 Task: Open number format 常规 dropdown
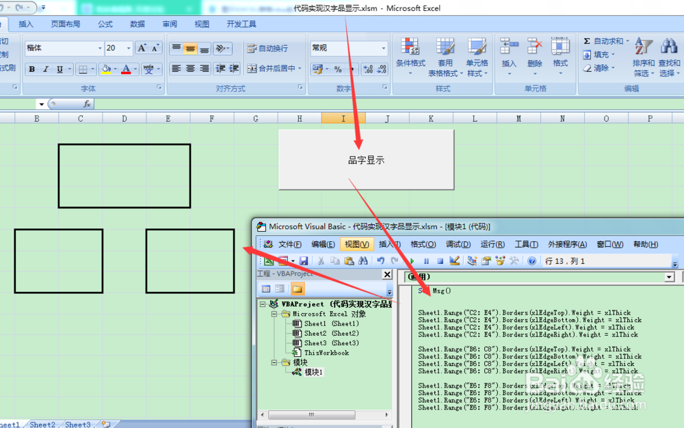click(384, 48)
